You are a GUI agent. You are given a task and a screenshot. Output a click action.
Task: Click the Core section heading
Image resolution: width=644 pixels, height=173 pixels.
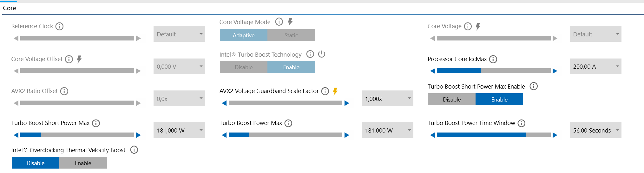(x=10, y=8)
